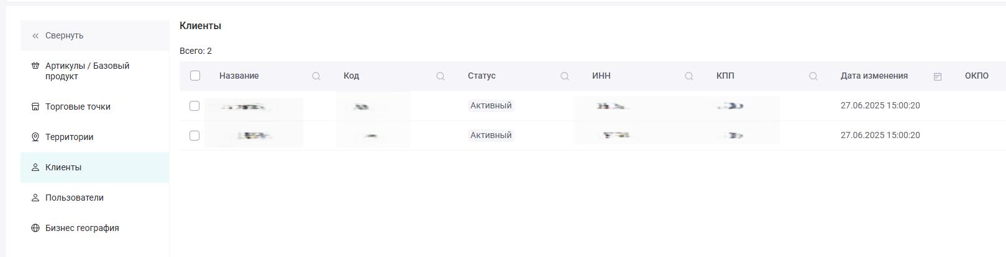This screenshot has height=257, width=1006.
Task: Click the second row modification date
Action: click(880, 135)
